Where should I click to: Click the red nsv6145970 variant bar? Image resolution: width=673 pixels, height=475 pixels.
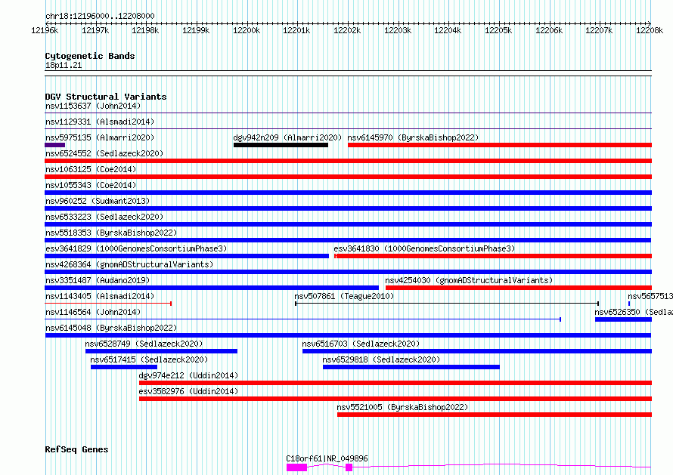(500, 145)
